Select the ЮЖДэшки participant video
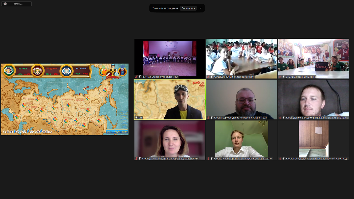Screen dimensions: 354x199 [241, 57]
